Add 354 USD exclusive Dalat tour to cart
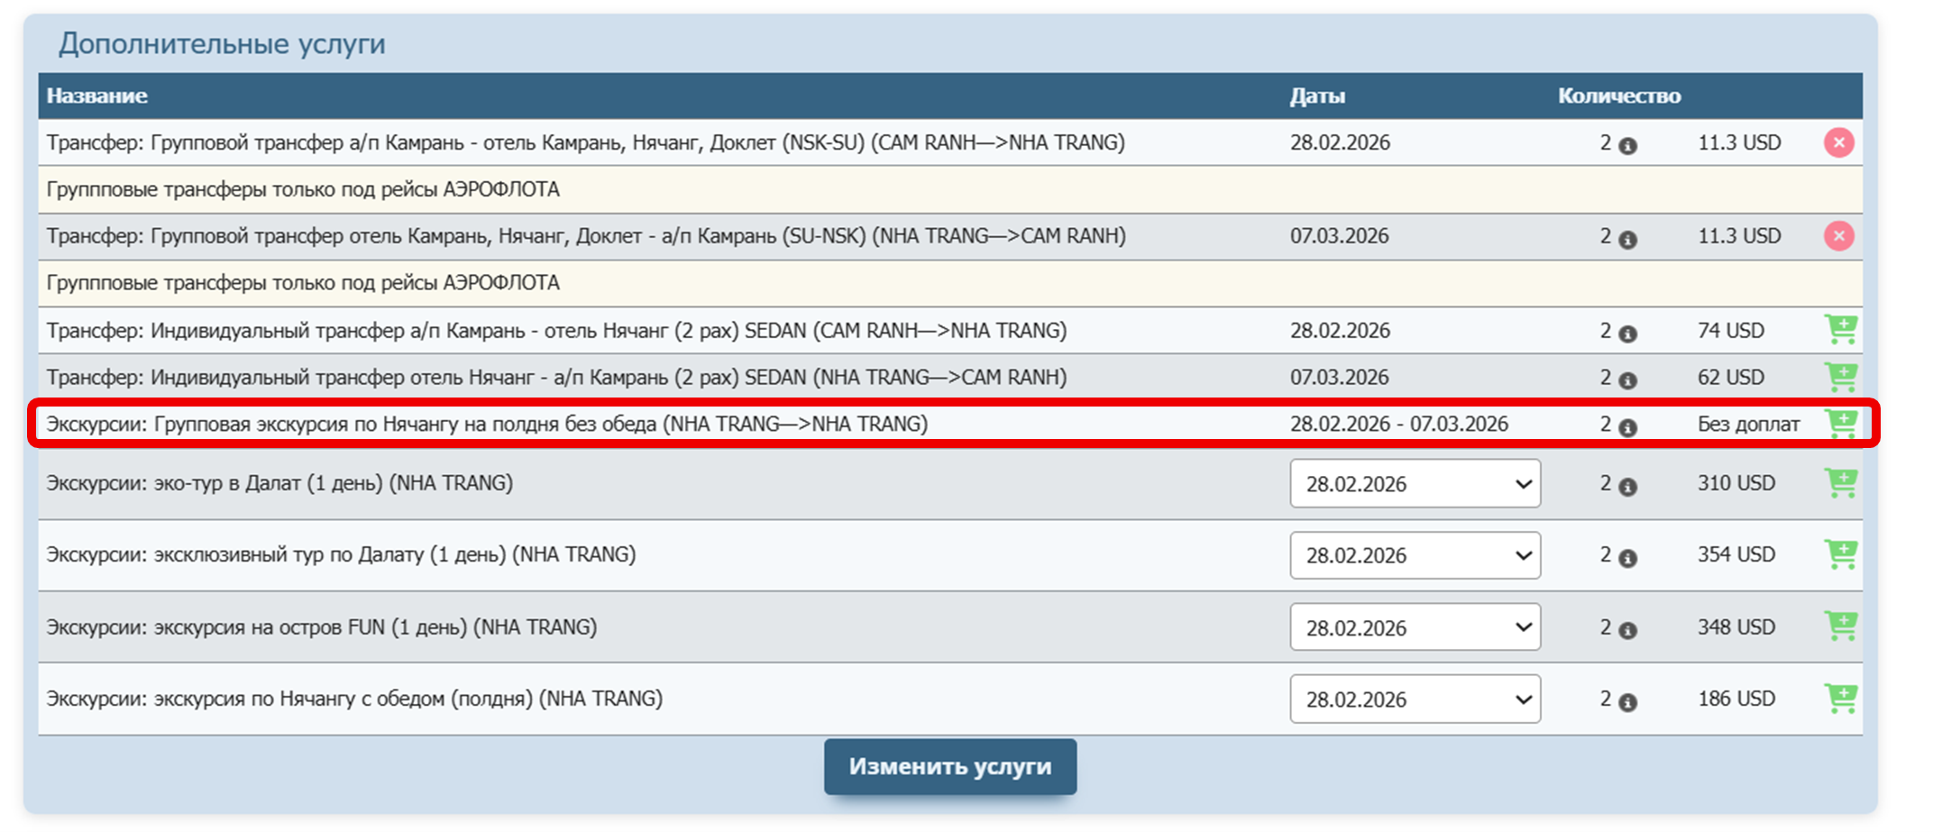This screenshot has width=1933, height=832. [1840, 553]
